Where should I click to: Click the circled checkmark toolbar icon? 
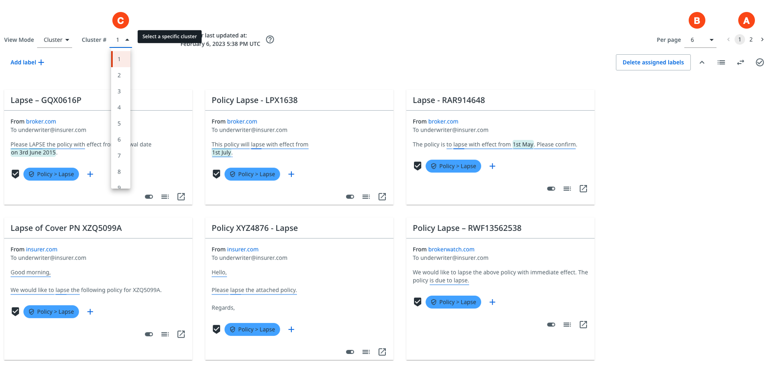(x=760, y=62)
